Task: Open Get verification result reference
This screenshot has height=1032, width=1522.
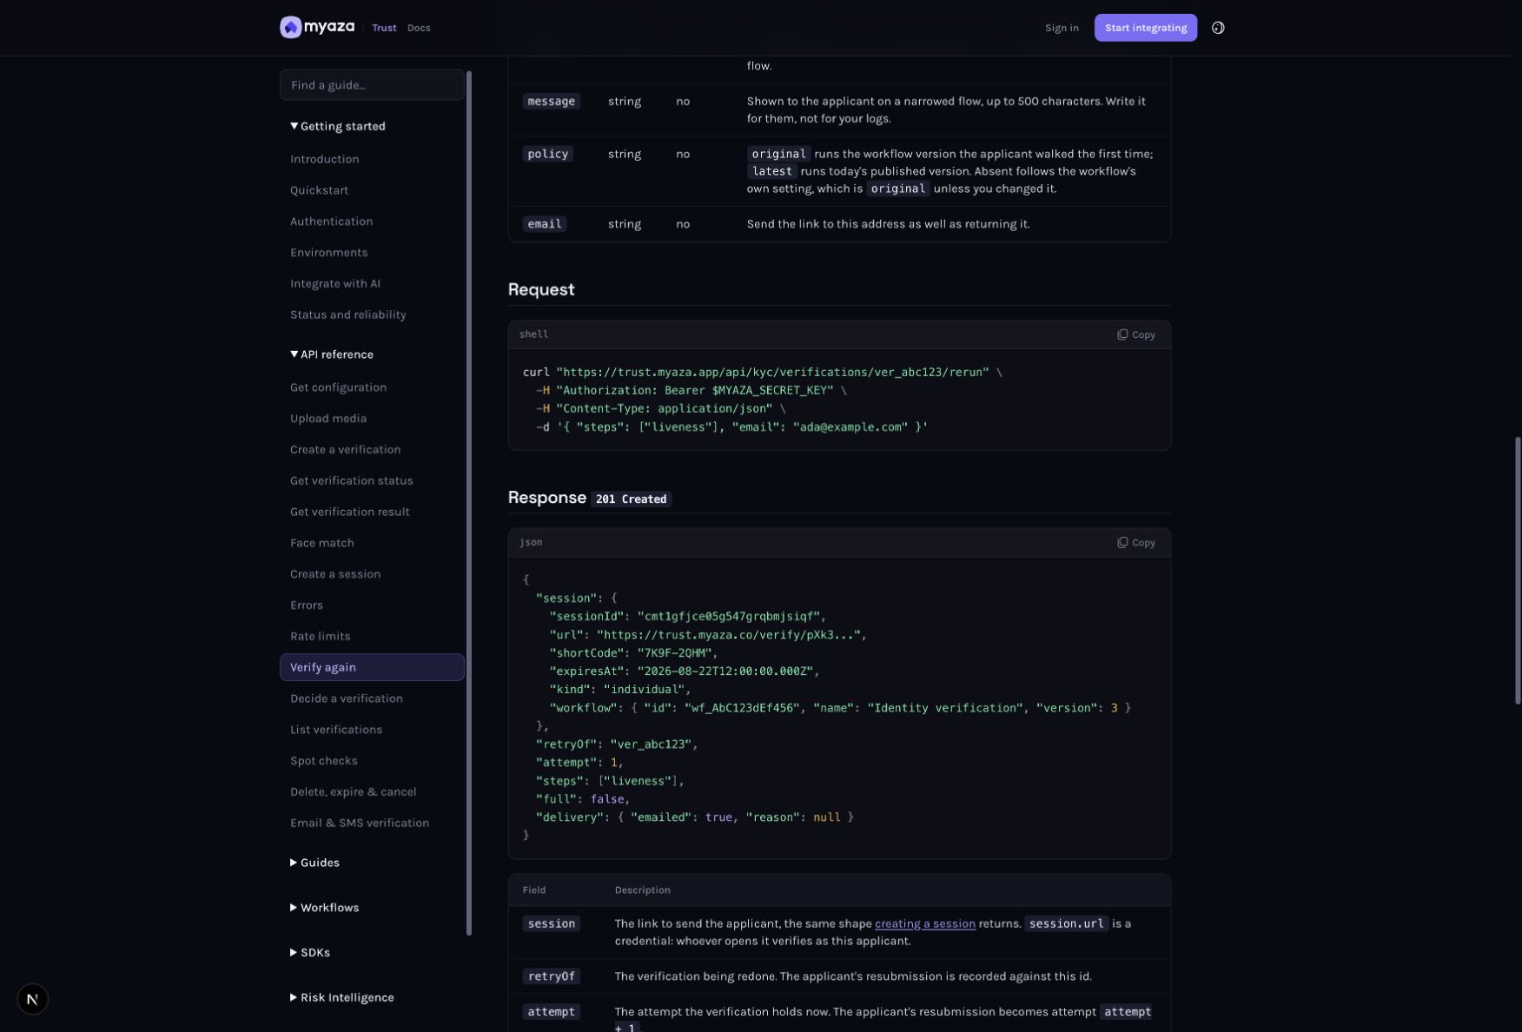Action: click(349, 513)
